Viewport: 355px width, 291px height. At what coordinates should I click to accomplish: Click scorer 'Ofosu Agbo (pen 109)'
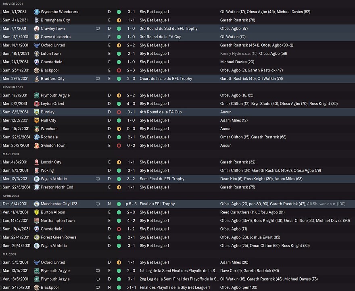(239, 287)
